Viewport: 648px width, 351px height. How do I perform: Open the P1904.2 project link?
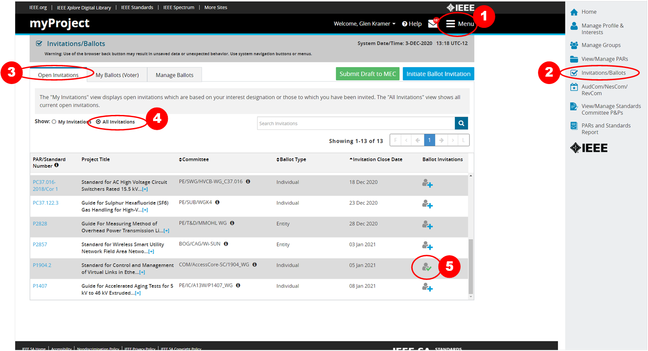point(42,265)
